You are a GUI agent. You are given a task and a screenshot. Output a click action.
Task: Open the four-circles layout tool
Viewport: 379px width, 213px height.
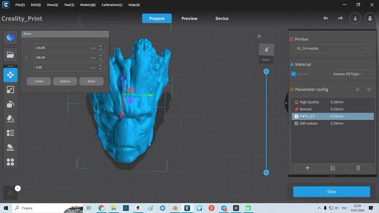click(11, 162)
